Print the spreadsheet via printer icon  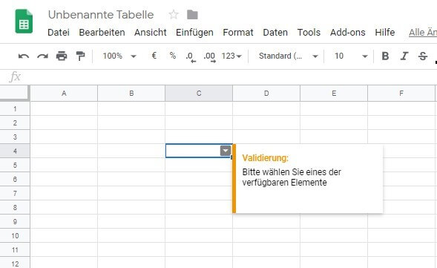point(62,56)
